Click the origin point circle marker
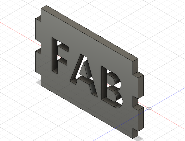The image size is (185, 141). tap(149, 108)
